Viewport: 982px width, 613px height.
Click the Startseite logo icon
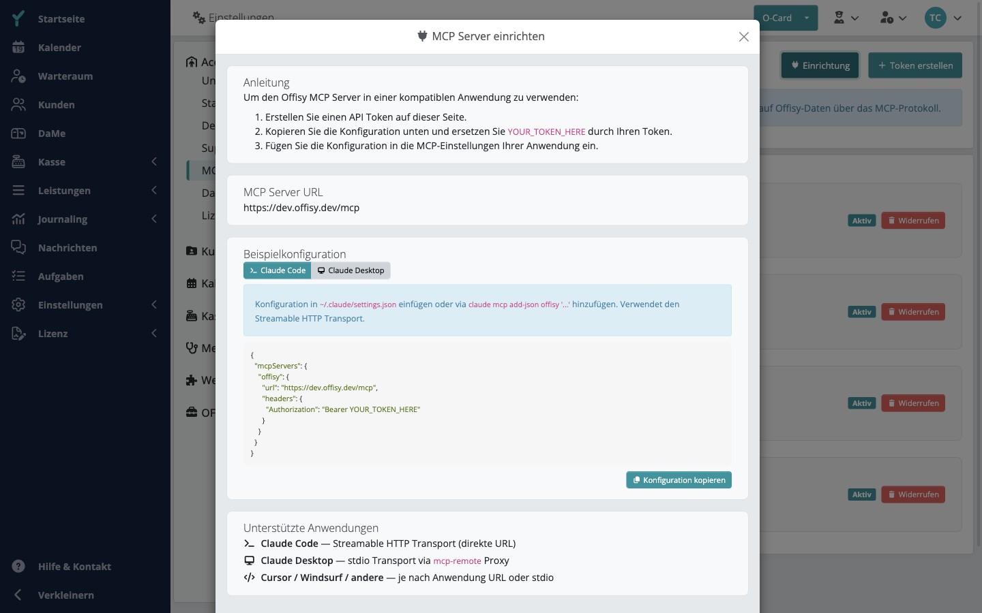pos(18,18)
